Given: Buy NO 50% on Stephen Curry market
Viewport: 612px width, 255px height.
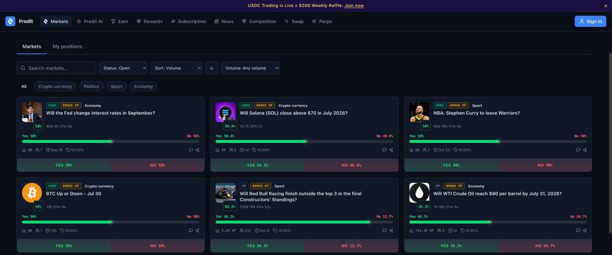Looking at the screenshot, I should (545, 165).
